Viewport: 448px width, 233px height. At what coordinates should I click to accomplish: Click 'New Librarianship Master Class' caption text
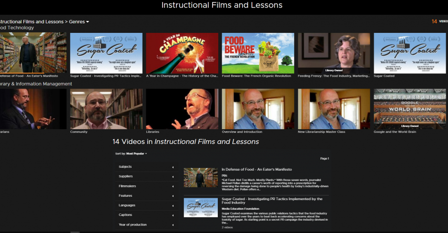(x=321, y=132)
